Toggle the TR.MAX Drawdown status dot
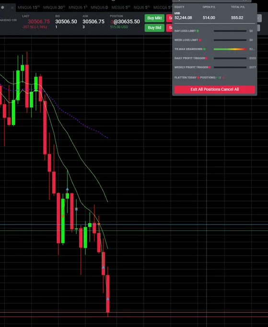This screenshot has width=268, height=327. (204, 49)
